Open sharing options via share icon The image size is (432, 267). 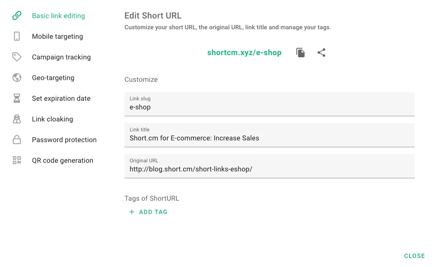coord(321,52)
